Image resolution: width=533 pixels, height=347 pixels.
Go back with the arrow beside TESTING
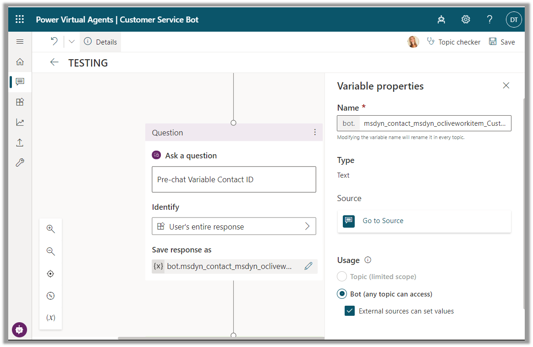55,62
